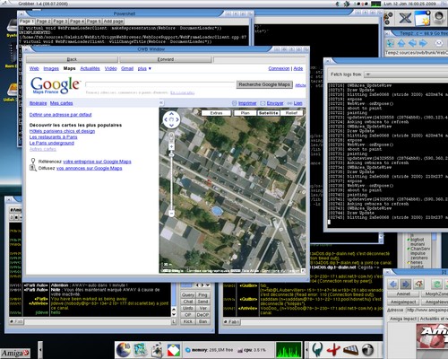Image resolution: width=448 pixels, height=359 pixels.
Task: Click the checkered diamond icon in bottom dock
Action: point(174,350)
